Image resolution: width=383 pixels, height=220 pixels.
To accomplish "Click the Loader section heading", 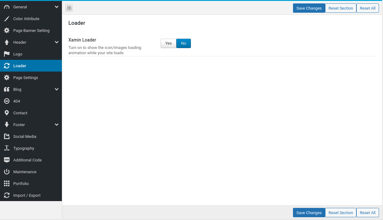I will click(x=77, y=23).
